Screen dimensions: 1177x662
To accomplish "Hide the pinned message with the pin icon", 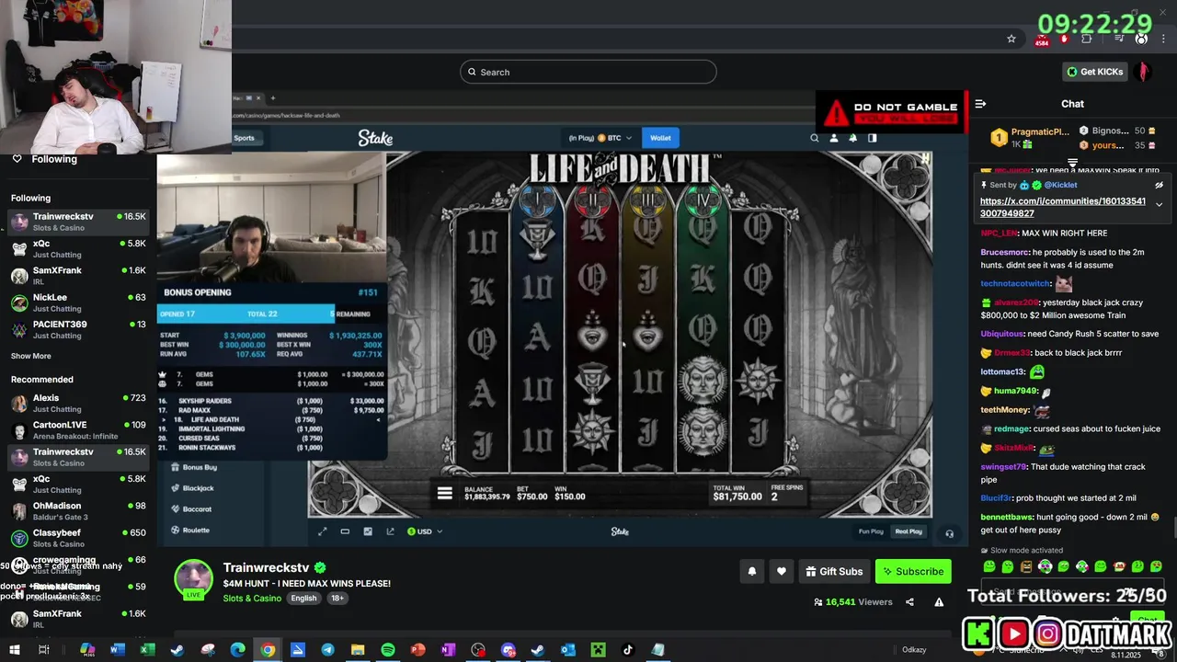I will point(1159,185).
